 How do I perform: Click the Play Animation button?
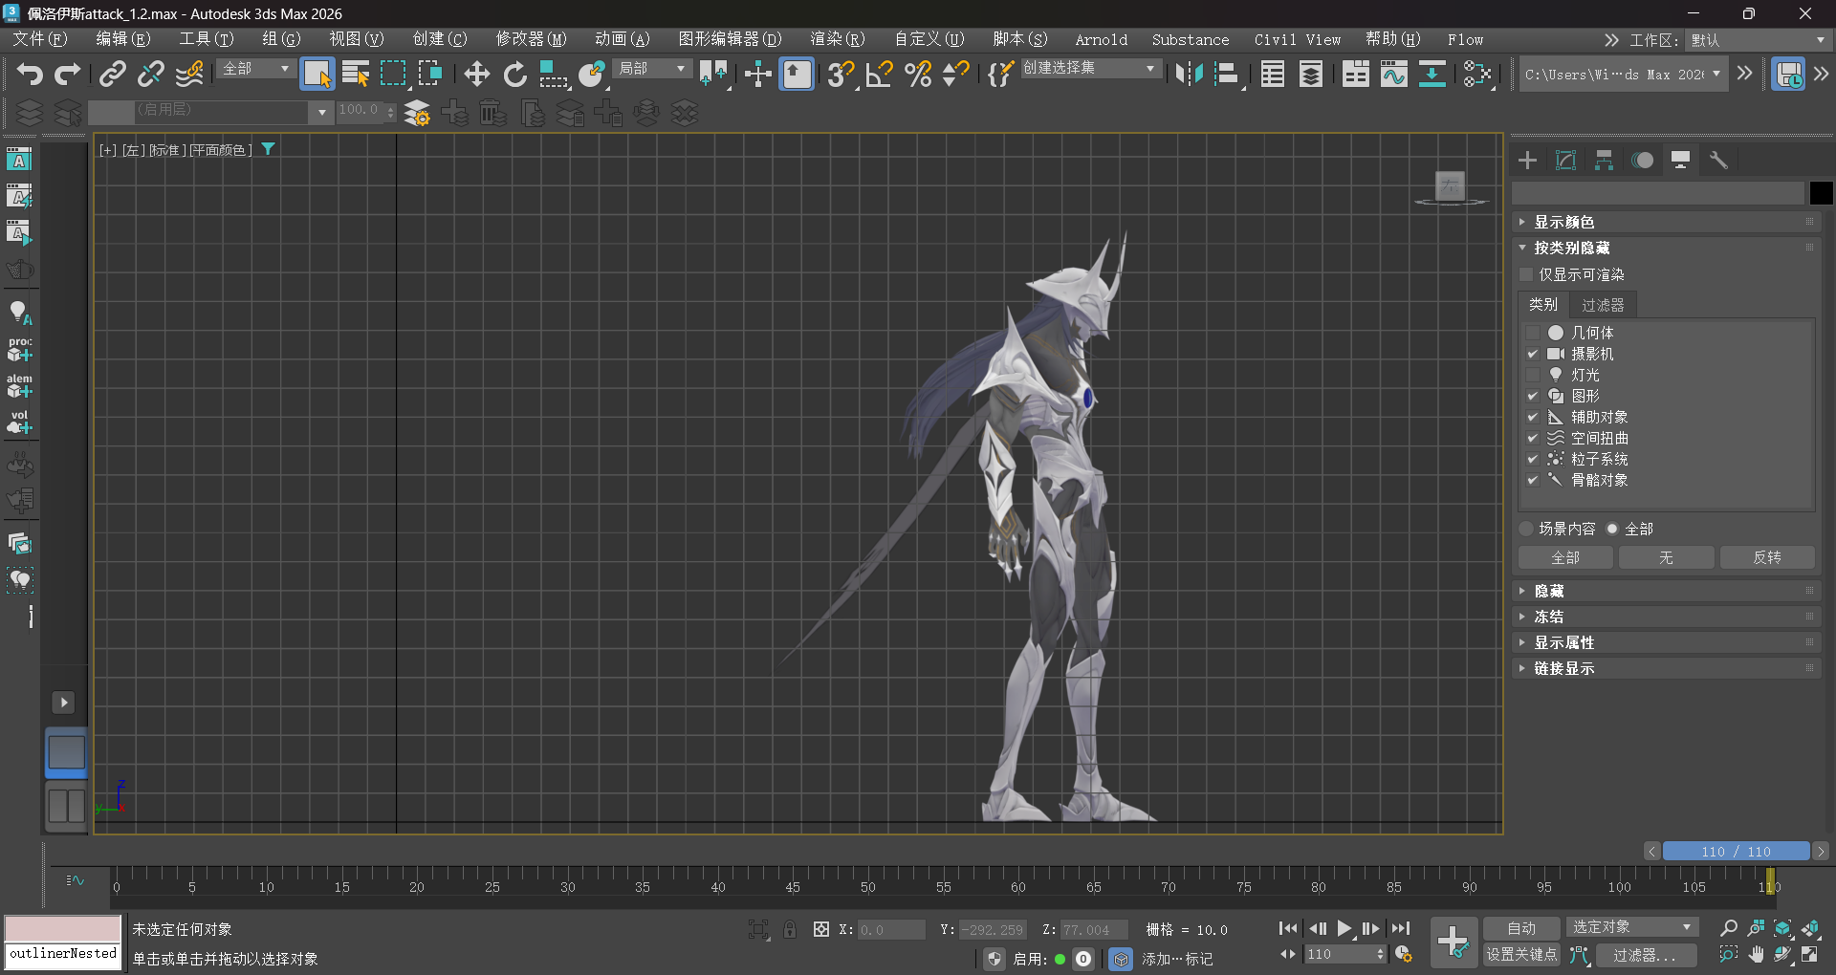(x=1344, y=928)
